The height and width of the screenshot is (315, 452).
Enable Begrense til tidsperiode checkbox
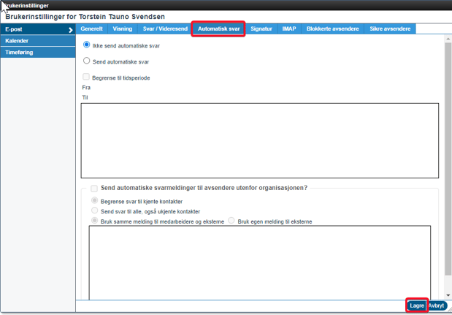pyautogui.click(x=86, y=77)
